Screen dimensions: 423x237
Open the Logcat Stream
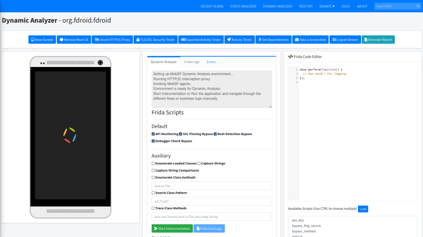(x=346, y=40)
